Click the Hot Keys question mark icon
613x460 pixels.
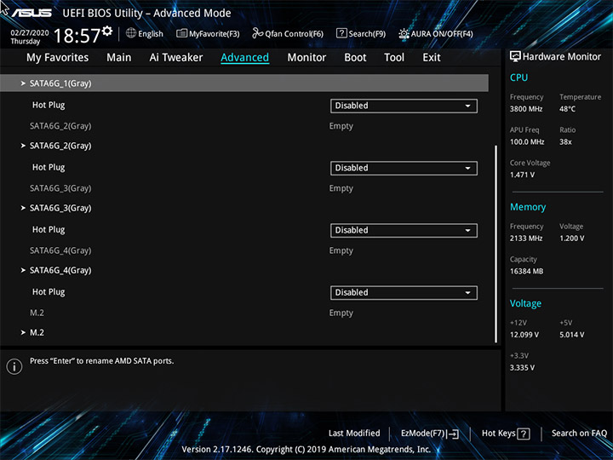[524, 434]
